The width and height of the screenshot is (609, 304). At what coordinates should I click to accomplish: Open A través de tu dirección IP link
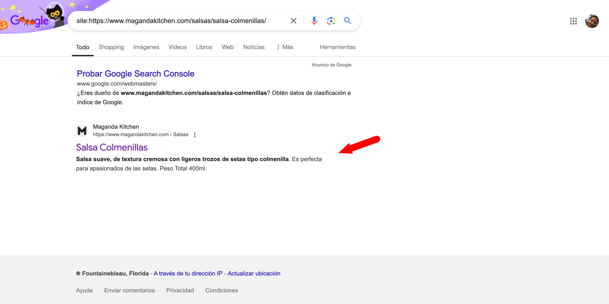click(x=188, y=274)
